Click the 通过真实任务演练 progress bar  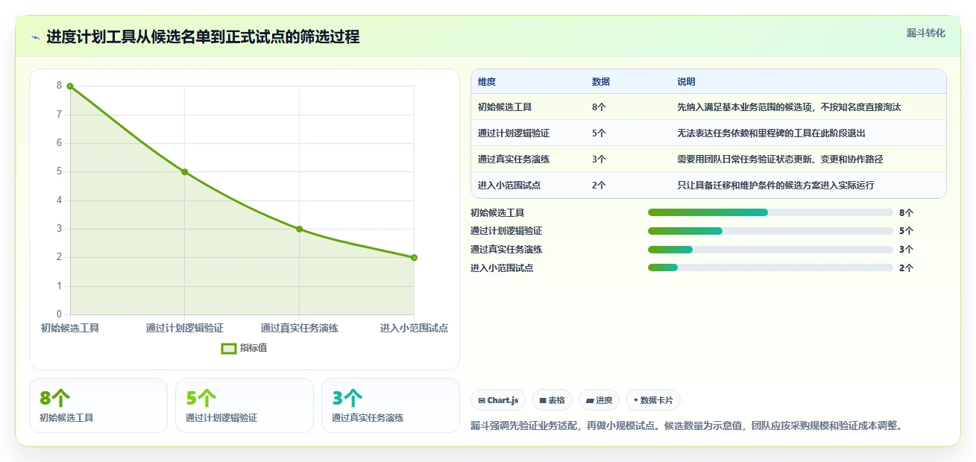click(x=770, y=250)
